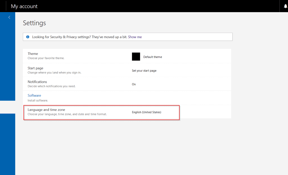Open the Software link
This screenshot has height=175, width=288.
34,95
